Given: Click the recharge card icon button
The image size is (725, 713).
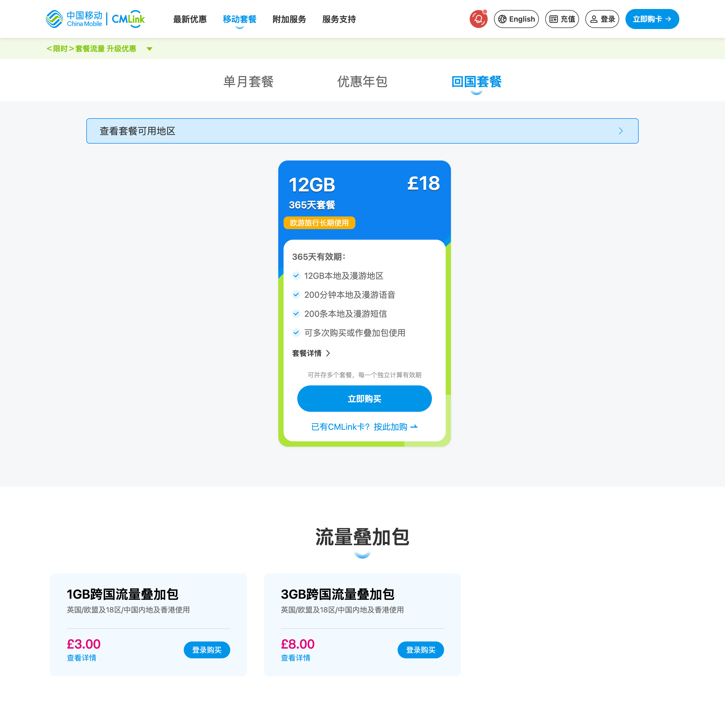Looking at the screenshot, I should (553, 19).
